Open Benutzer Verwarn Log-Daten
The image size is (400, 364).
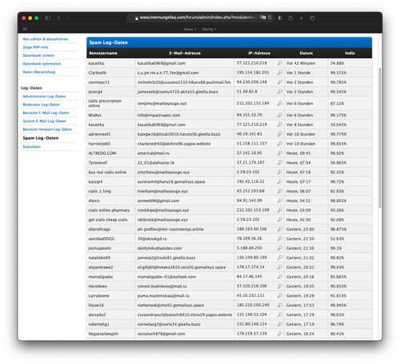pyautogui.click(x=47, y=129)
